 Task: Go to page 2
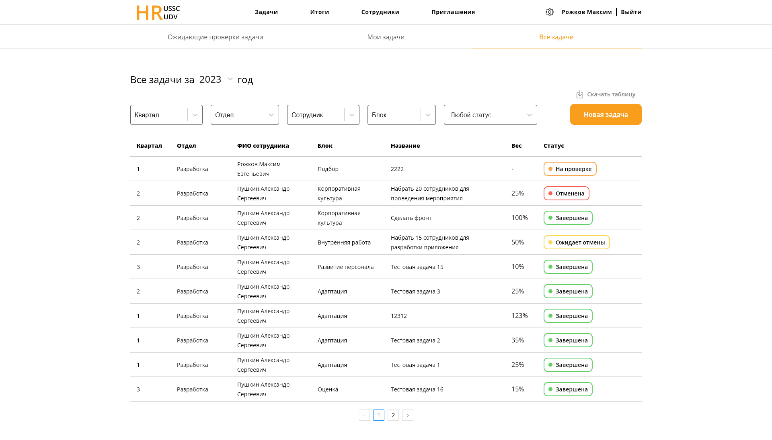point(393,415)
